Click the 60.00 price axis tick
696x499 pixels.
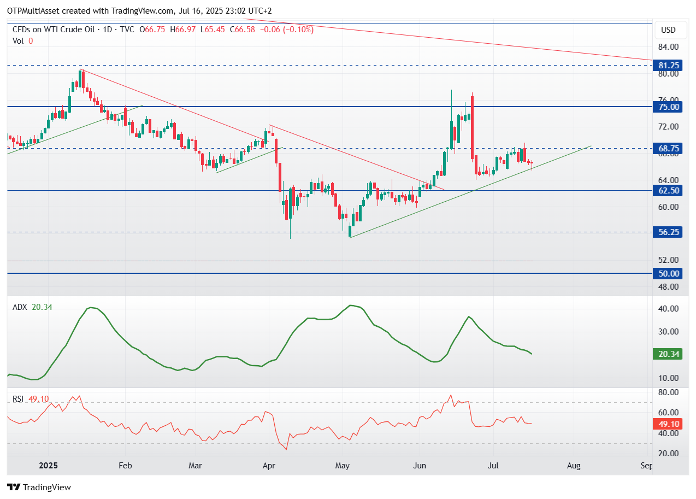pos(668,207)
